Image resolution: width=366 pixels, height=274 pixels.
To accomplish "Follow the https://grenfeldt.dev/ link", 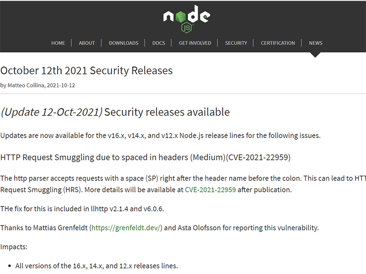I will [x=126, y=227].
